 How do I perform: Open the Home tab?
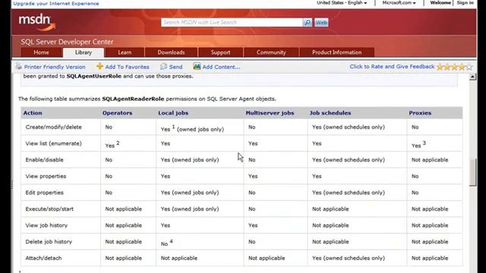click(41, 52)
